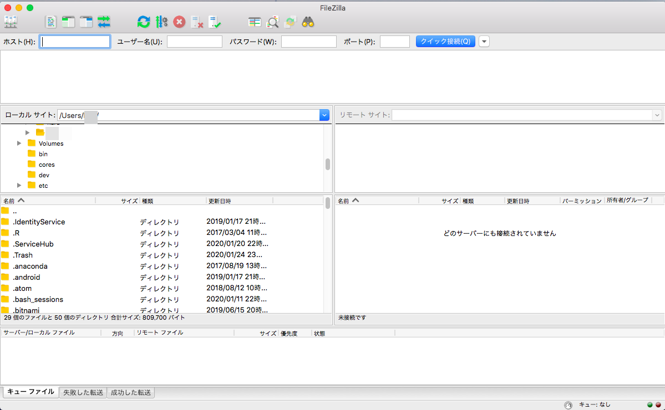Toggle processing of transfer queue icon
The width and height of the screenshot is (665, 410).
(161, 22)
